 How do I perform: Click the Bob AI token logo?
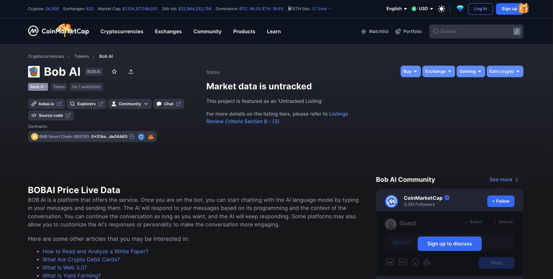(x=34, y=72)
